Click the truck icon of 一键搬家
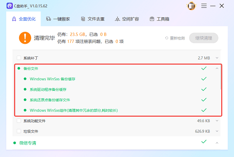The height and width of the screenshot is (157, 234). [x=48, y=19]
